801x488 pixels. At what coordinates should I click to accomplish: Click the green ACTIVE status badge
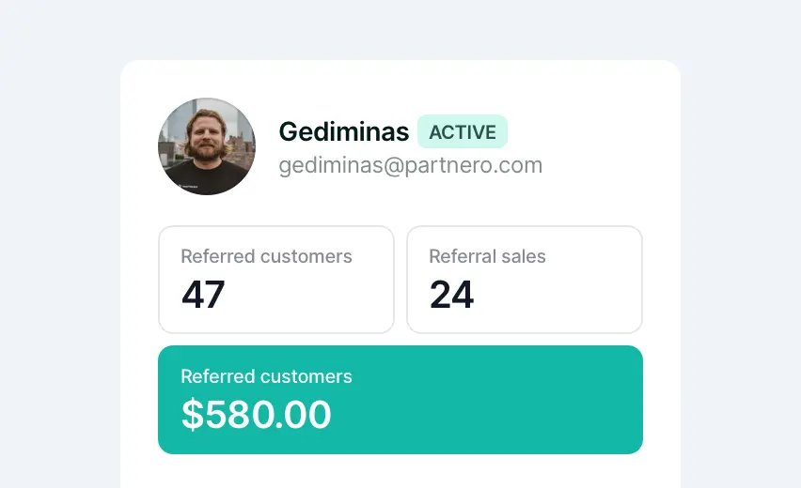point(463,131)
